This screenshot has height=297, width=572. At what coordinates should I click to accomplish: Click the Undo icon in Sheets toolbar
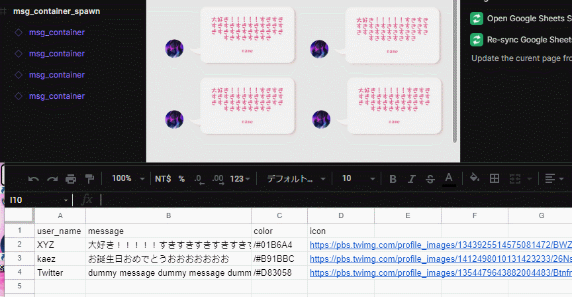[34, 178]
